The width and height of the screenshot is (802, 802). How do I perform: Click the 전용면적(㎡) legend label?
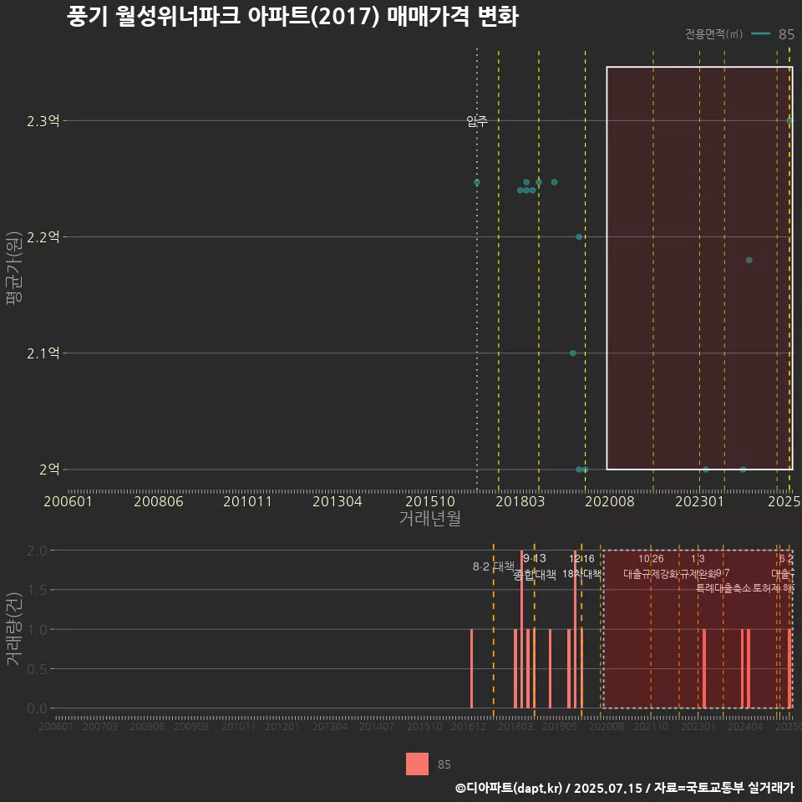[x=713, y=34]
